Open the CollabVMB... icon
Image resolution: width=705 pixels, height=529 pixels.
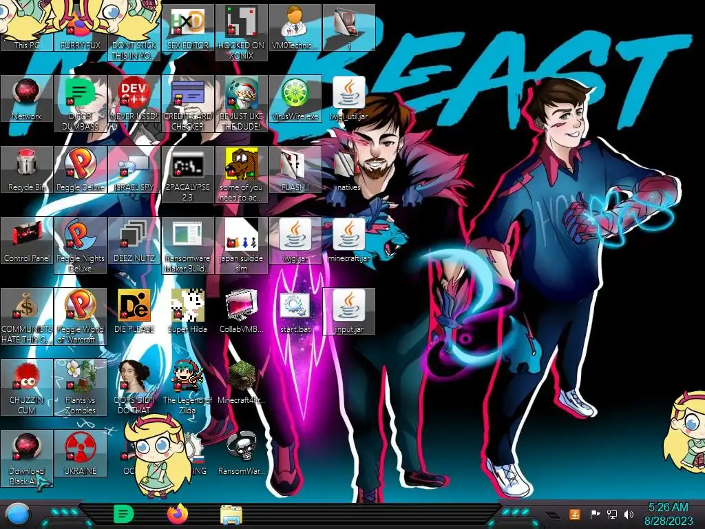pyautogui.click(x=242, y=312)
